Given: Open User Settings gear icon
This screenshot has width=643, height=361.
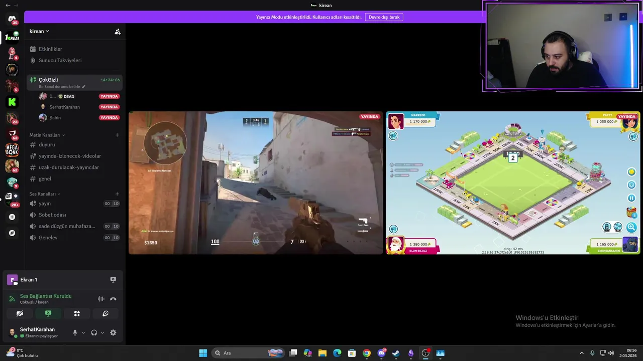Looking at the screenshot, I should point(113,332).
